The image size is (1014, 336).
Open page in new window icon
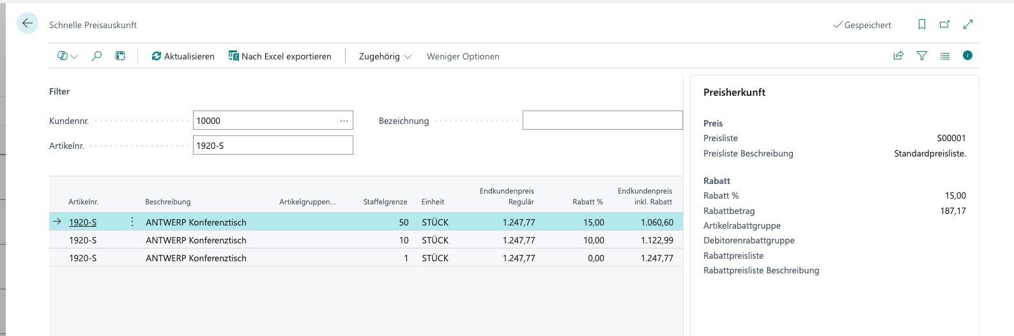click(944, 24)
